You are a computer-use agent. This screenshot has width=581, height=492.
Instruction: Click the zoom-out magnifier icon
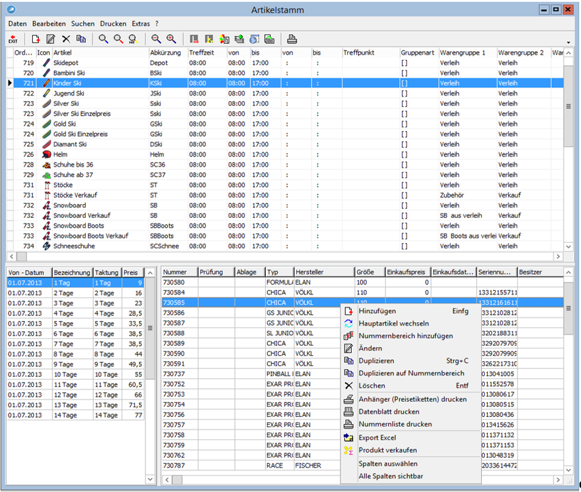[x=156, y=39]
